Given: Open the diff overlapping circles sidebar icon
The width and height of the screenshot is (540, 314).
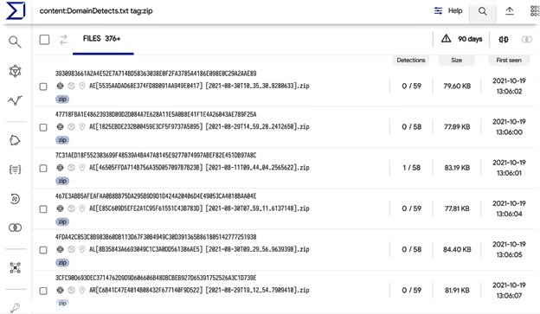Looking at the screenshot, I should [x=15, y=227].
